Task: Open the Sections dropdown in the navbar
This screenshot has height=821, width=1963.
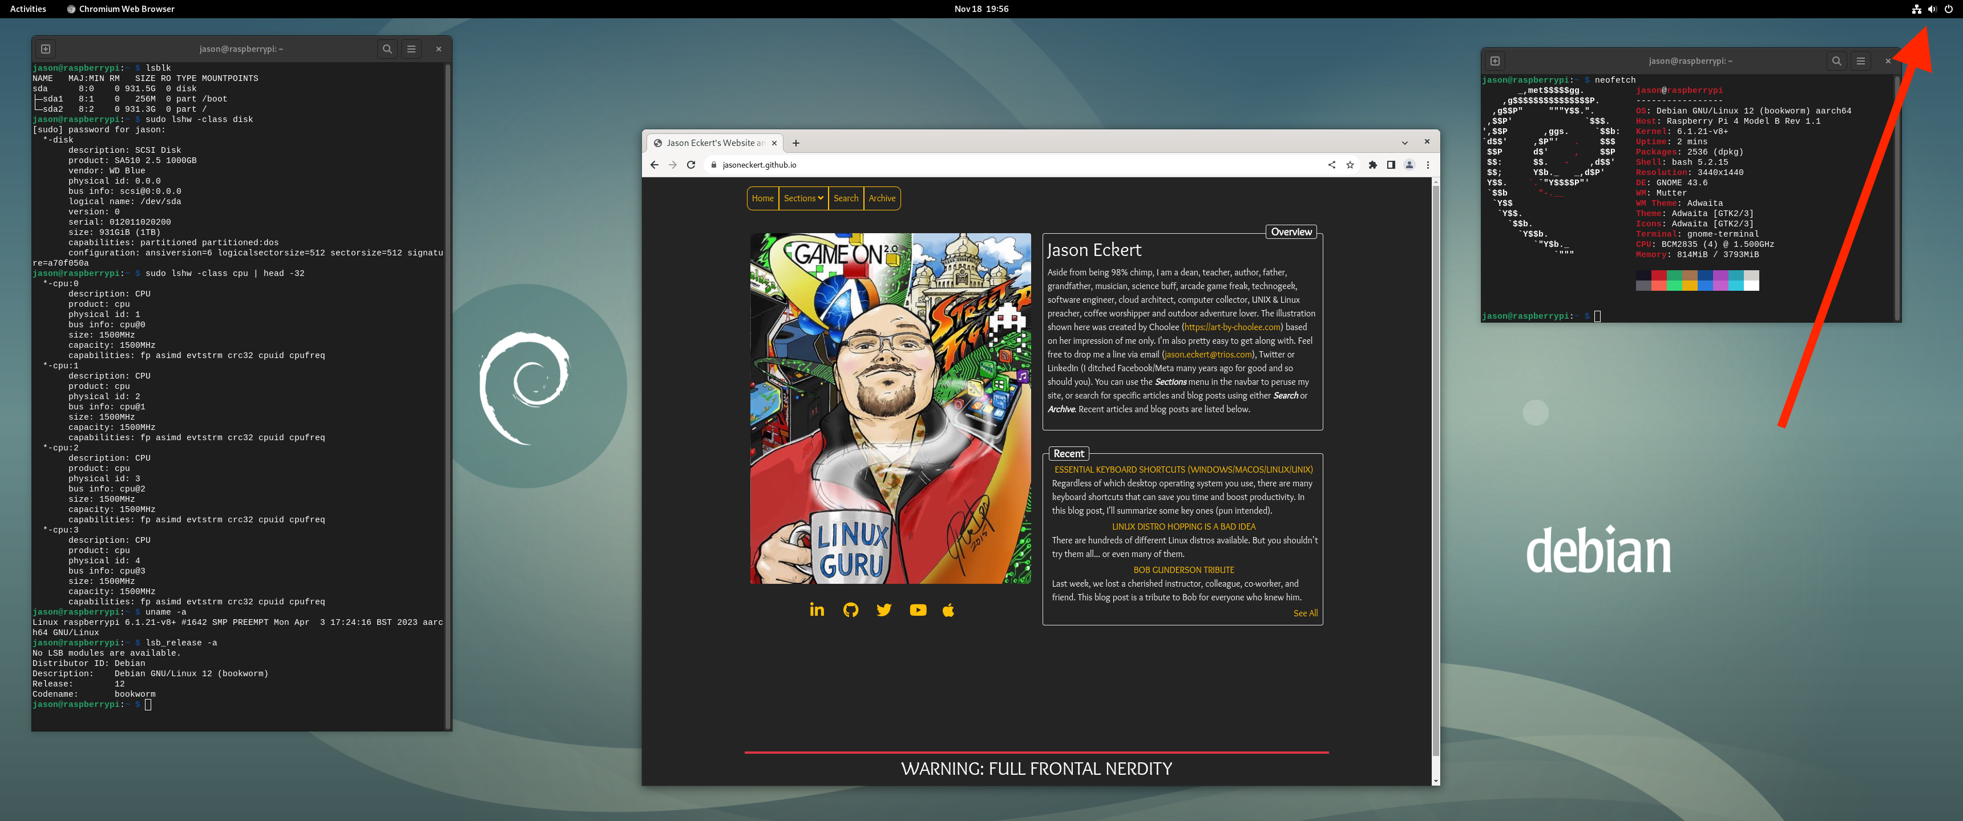Action: [x=802, y=198]
